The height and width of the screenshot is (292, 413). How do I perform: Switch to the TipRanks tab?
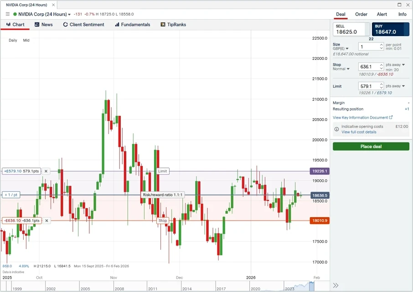point(173,25)
